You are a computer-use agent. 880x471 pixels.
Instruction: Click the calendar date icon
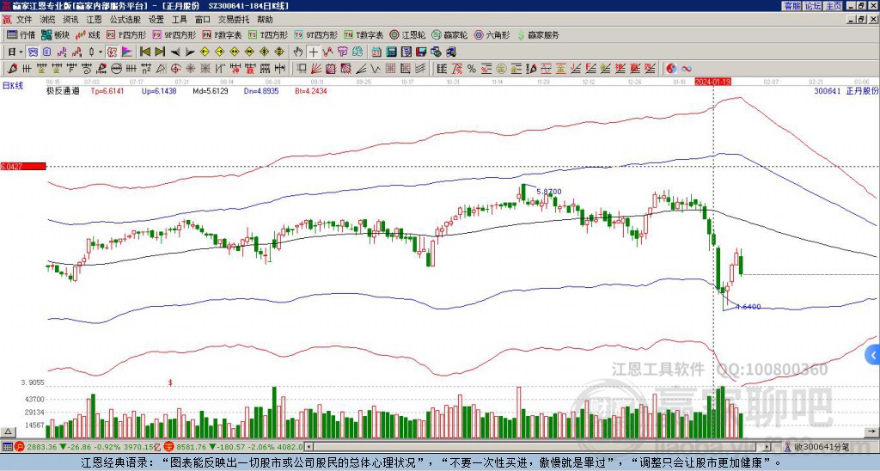tap(376, 52)
